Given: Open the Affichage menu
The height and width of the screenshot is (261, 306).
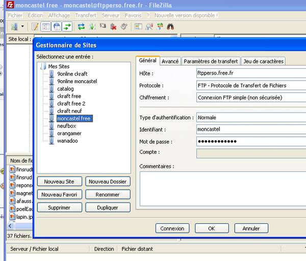Looking at the screenshot, I should point(59,15).
